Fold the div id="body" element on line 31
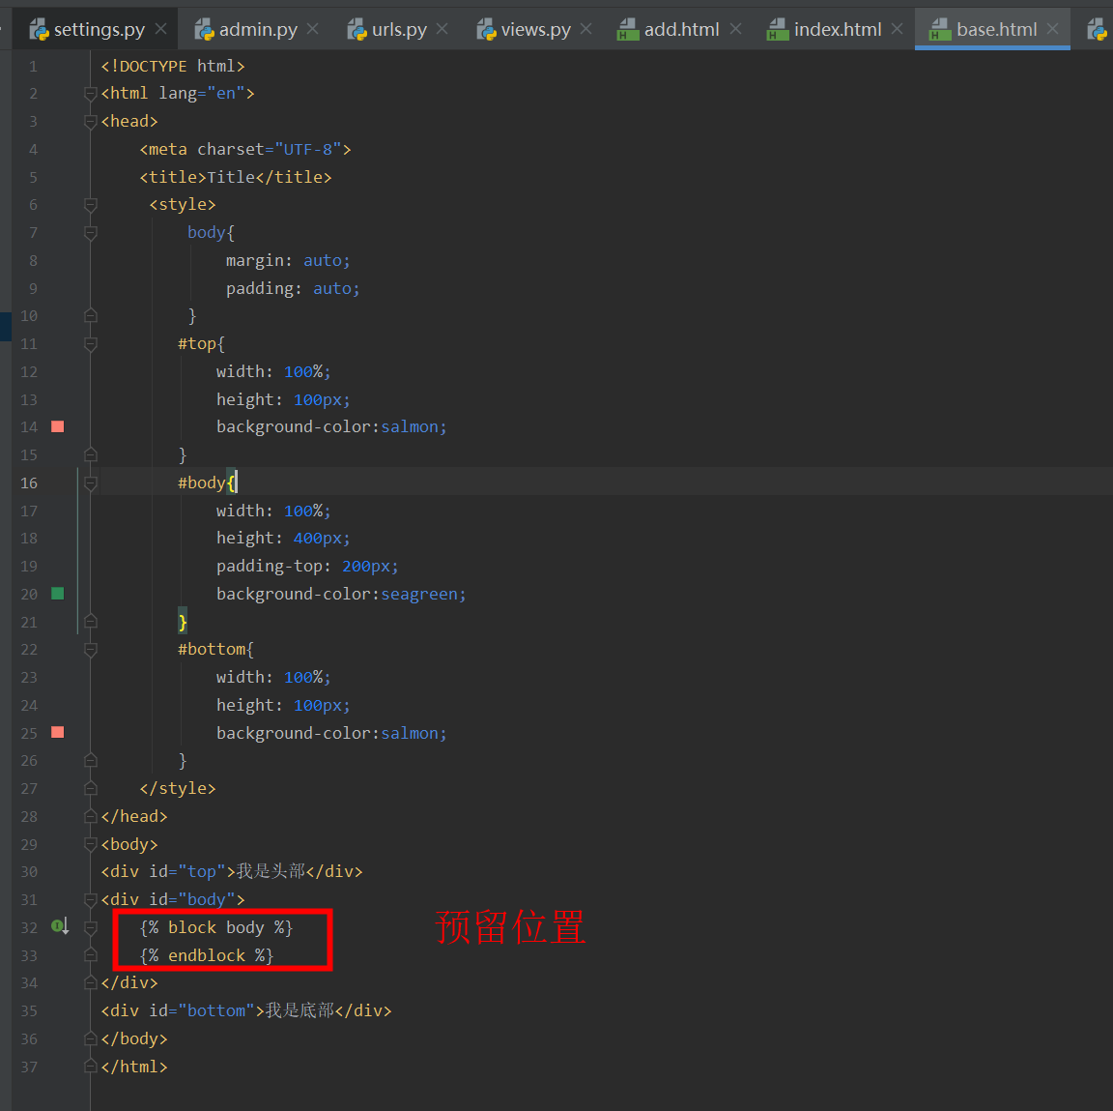Image resolution: width=1113 pixels, height=1111 pixels. tap(90, 899)
